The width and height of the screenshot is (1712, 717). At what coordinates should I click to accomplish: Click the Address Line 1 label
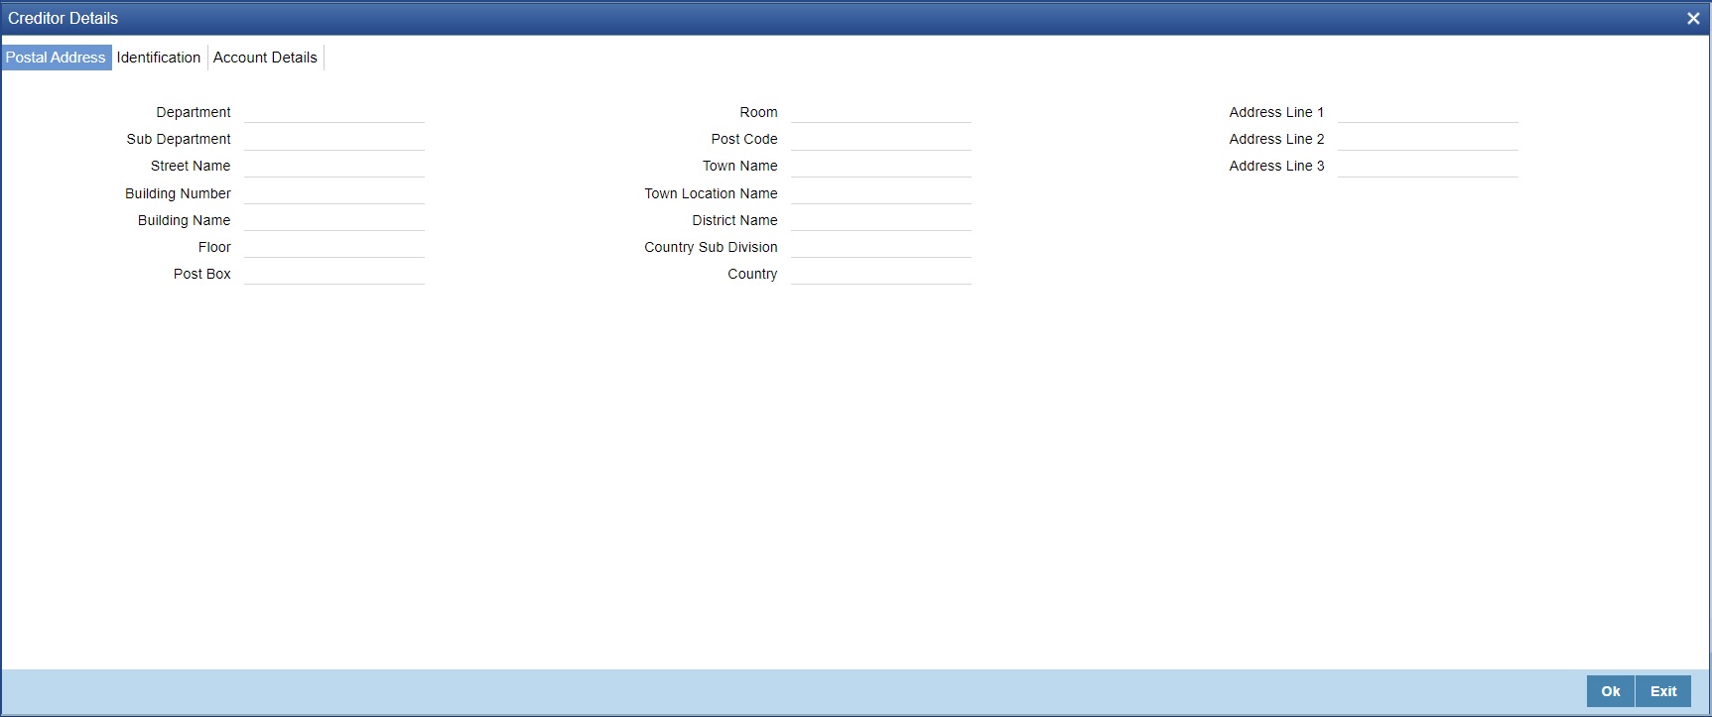(x=1276, y=112)
